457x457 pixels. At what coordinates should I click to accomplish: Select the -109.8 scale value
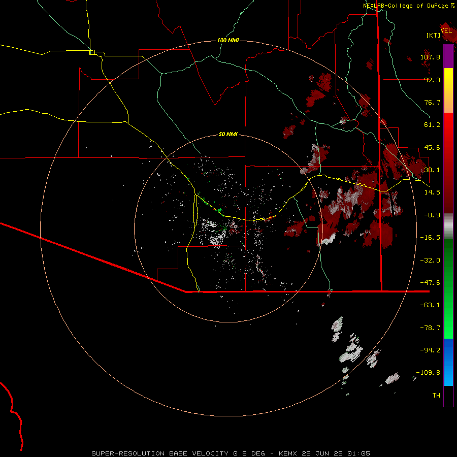tap(428, 373)
